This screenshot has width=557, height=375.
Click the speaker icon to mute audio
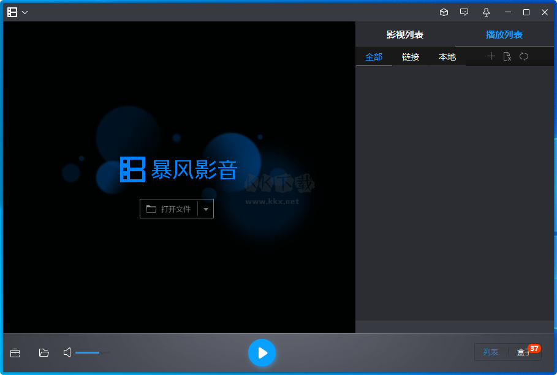pos(66,353)
